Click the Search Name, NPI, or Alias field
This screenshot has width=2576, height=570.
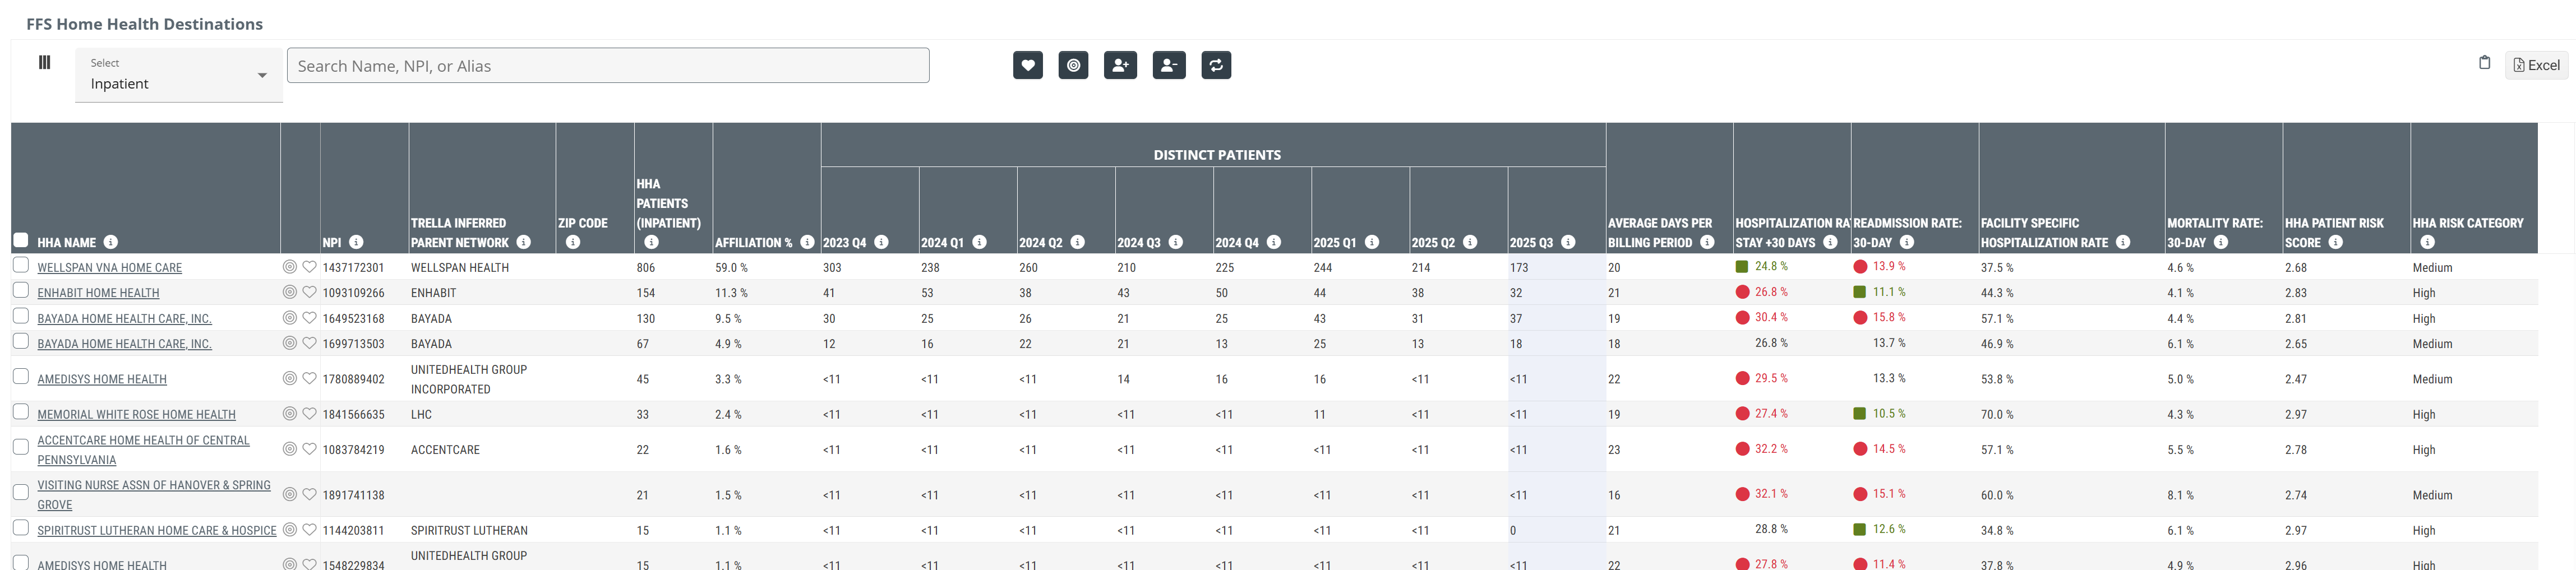[x=607, y=66]
